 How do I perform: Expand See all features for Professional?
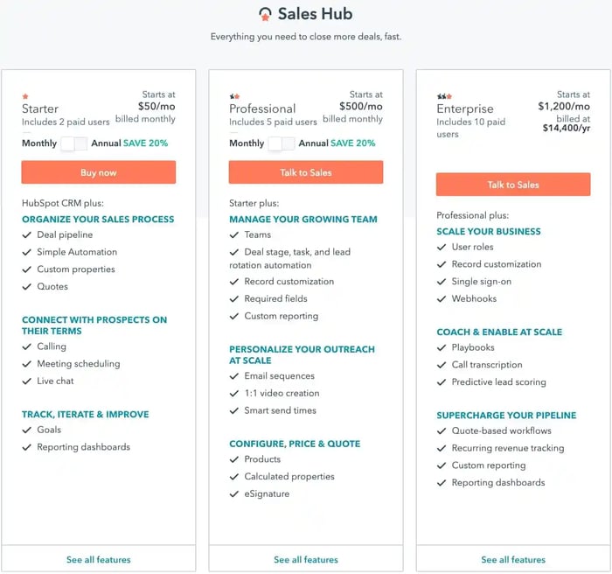[x=305, y=559]
